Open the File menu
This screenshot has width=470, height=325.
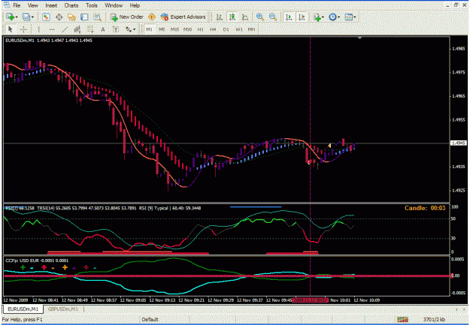tap(17, 5)
